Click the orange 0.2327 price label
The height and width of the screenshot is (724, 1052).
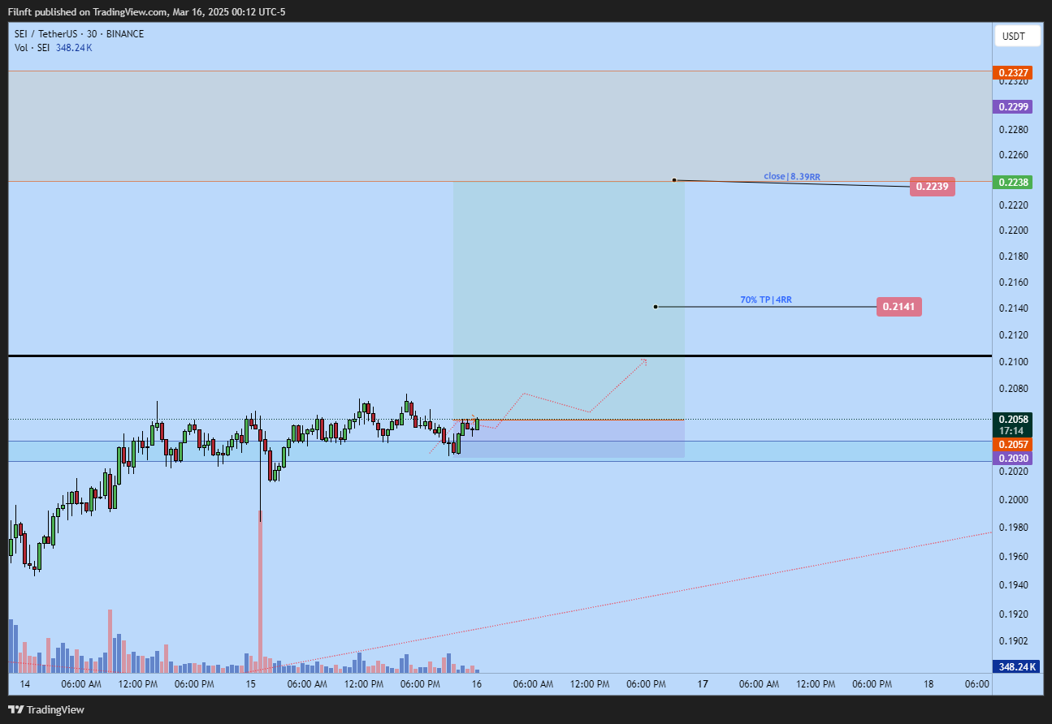(1012, 72)
